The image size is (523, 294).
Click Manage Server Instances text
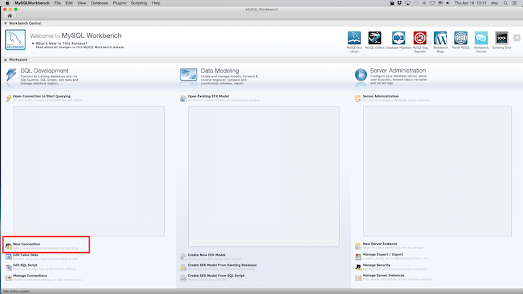[x=384, y=275]
